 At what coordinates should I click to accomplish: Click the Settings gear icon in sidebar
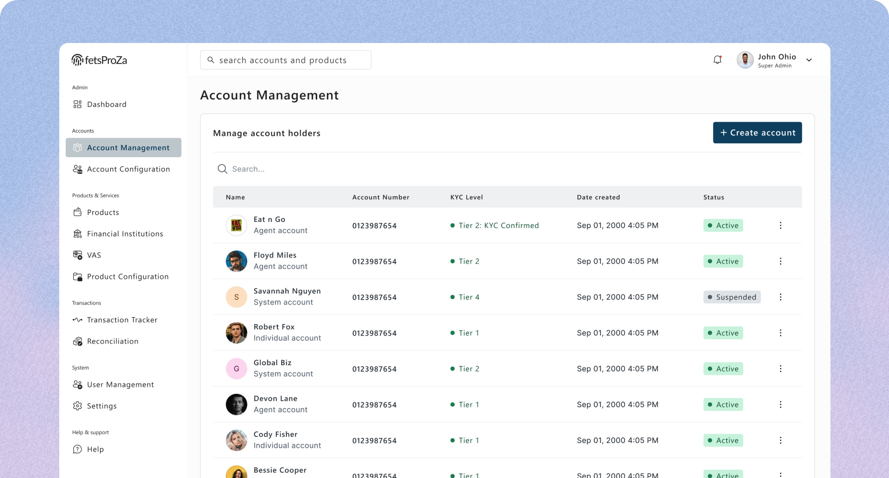click(77, 406)
